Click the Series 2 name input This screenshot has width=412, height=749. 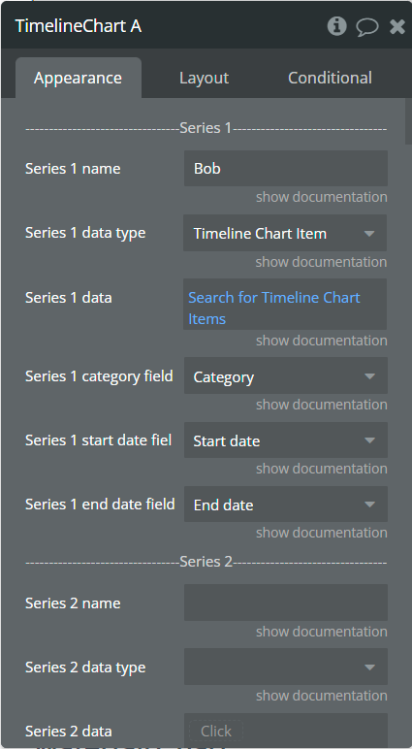(285, 602)
